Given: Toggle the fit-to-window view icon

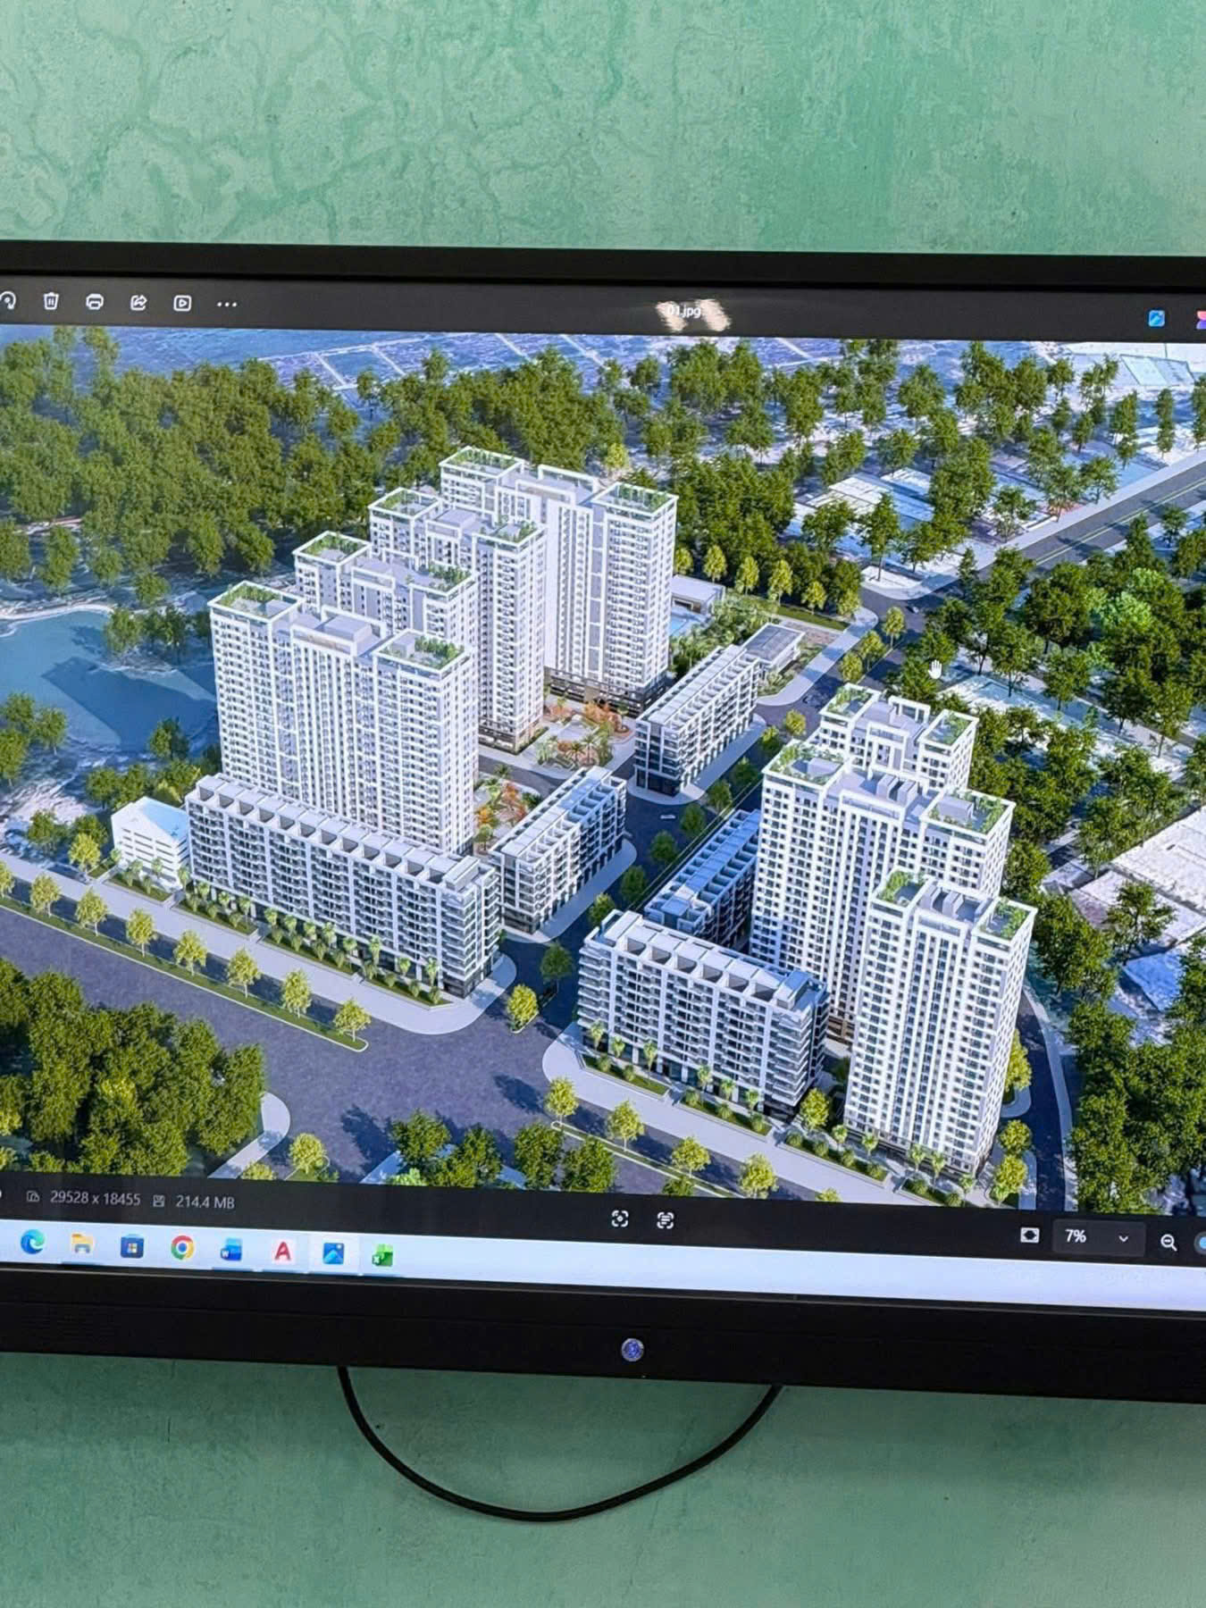Looking at the screenshot, I should 1029,1235.
